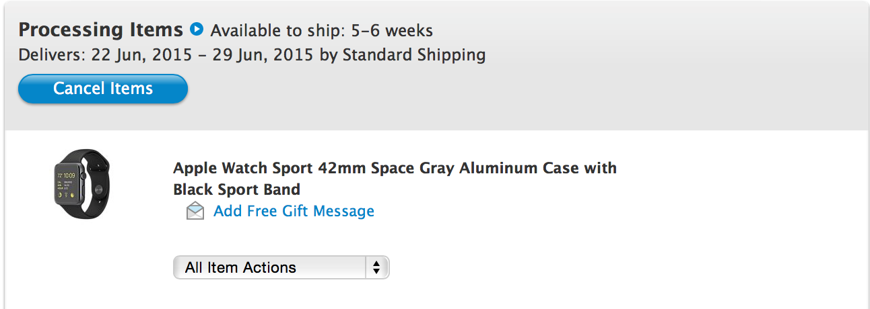Viewport: 870px width, 309px height.
Task: Select the 5-6 weeks shipping estimate text
Action: [393, 31]
